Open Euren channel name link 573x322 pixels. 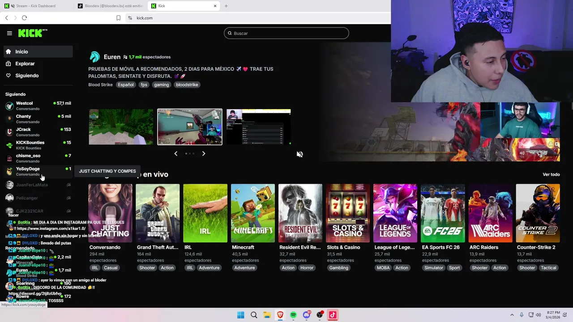click(x=112, y=57)
